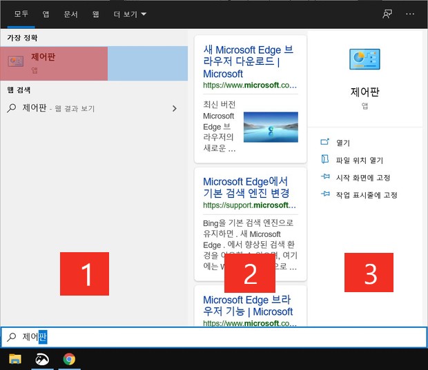Click the pin icon beside 작업 표시줄에 고정

(325, 194)
